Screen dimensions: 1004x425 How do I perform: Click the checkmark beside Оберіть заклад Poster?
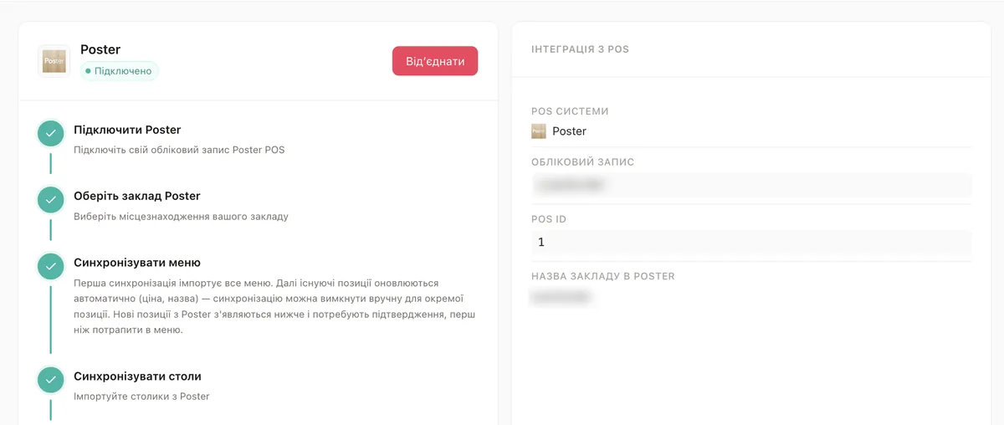tap(51, 199)
